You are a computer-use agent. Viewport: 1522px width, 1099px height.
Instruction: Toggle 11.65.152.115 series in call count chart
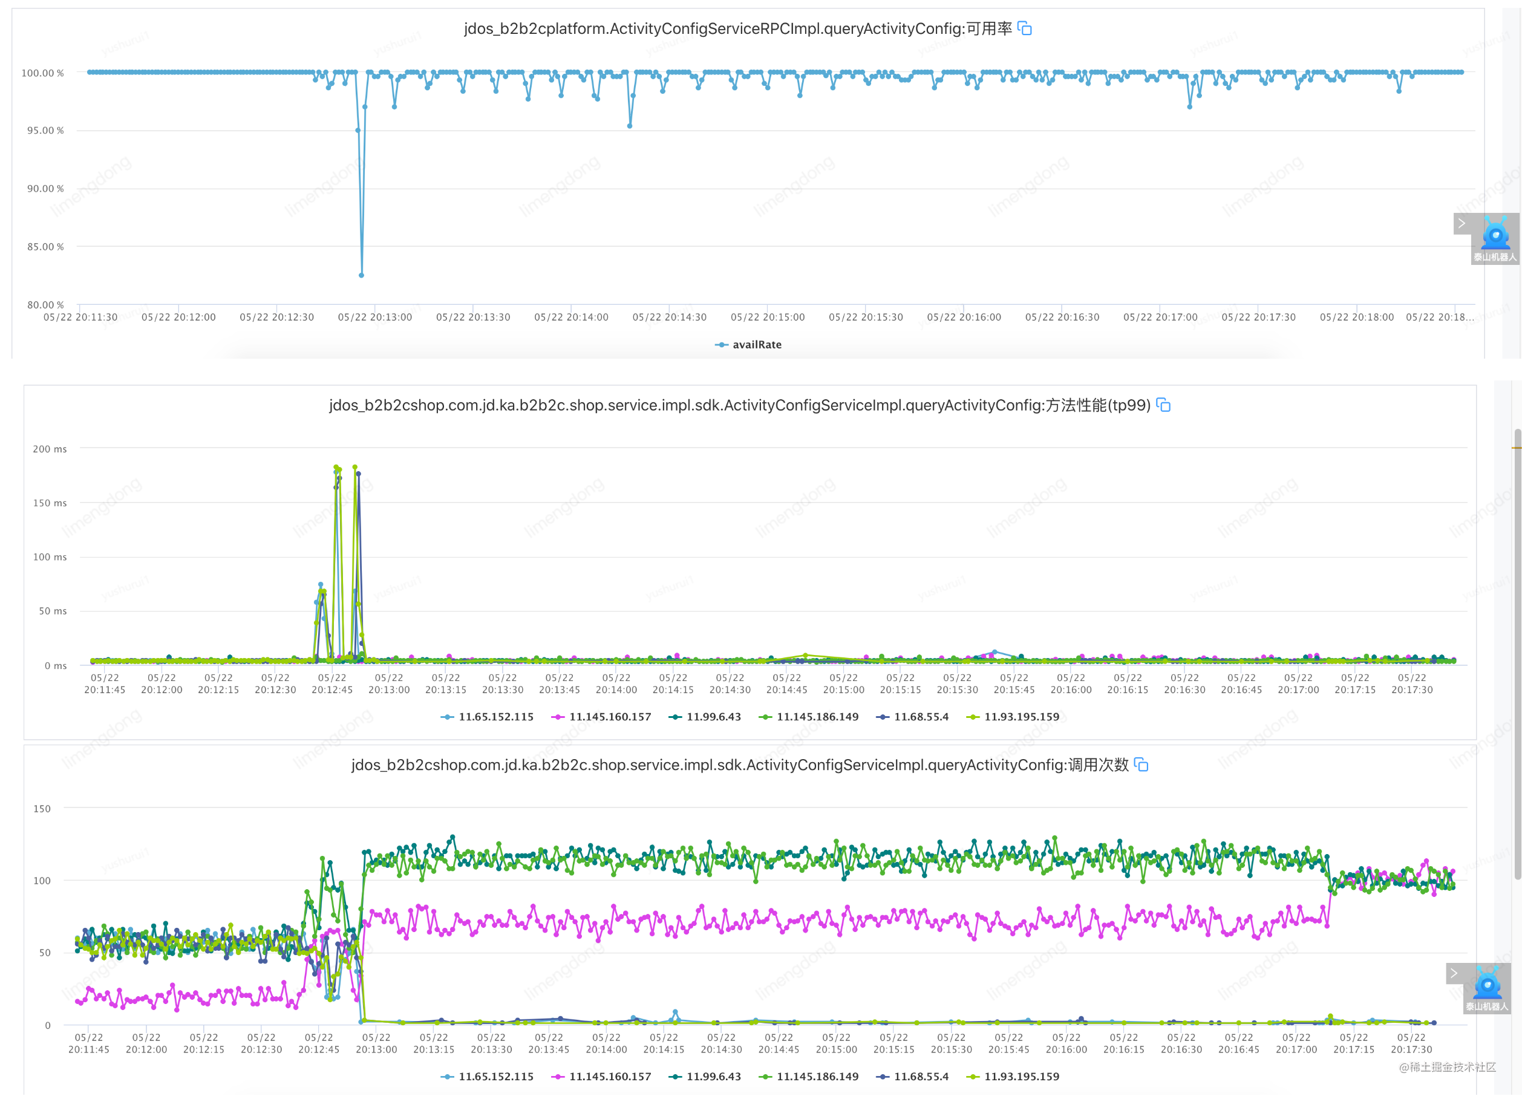click(x=486, y=1076)
